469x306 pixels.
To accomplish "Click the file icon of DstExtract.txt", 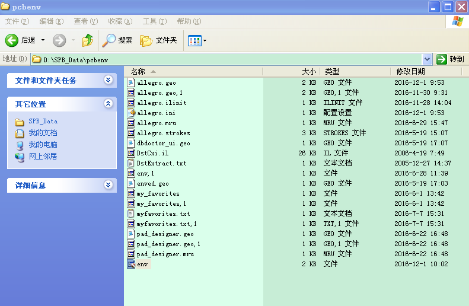I will (130, 163).
